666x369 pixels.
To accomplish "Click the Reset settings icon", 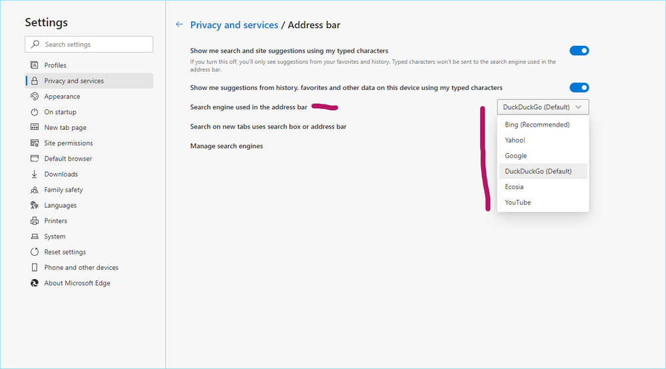I will (x=35, y=252).
